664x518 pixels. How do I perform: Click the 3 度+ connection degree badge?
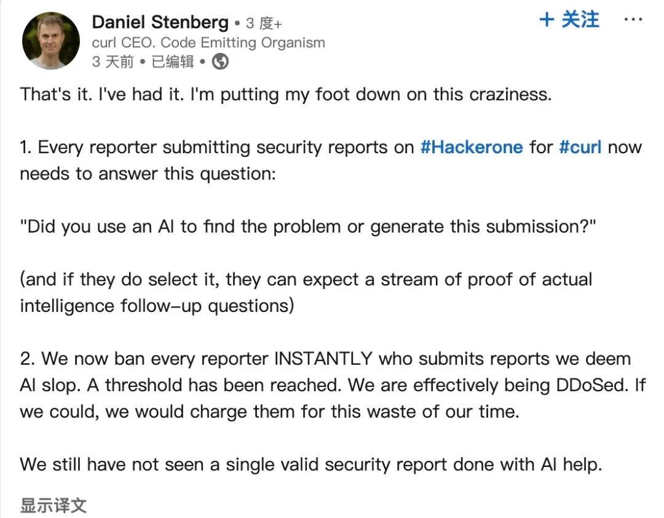264,23
